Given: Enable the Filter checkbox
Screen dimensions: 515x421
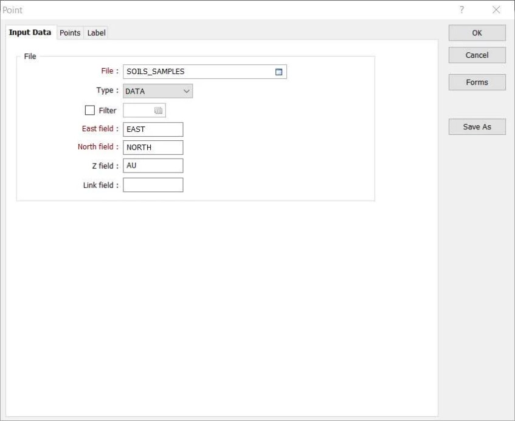Looking at the screenshot, I should (89, 110).
